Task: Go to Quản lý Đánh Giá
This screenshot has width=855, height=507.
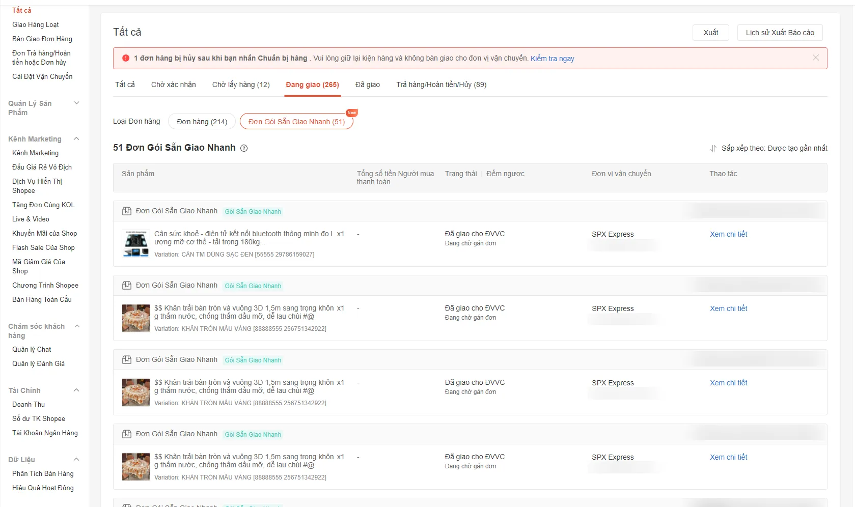Action: click(x=38, y=363)
